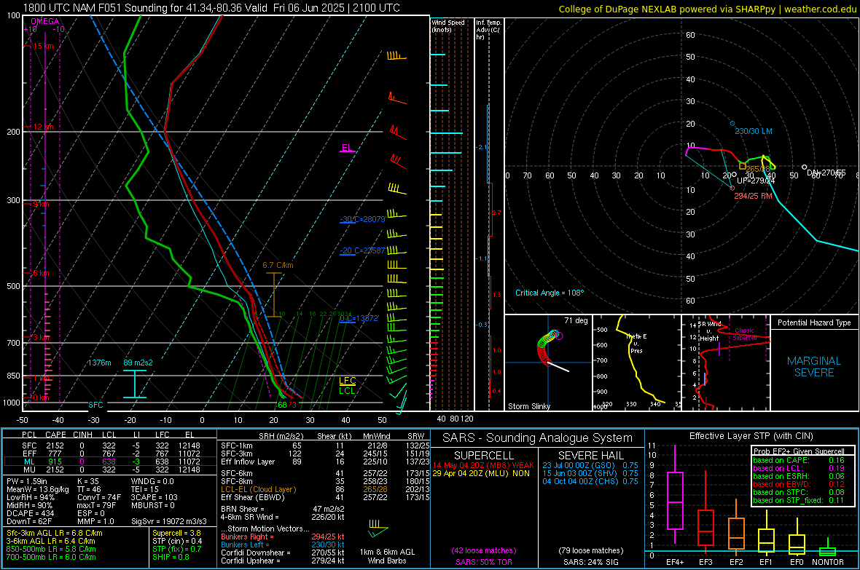Click the 29 Apr 04 20Z (MLU) NON analog
860x570 pixels.
point(481,473)
